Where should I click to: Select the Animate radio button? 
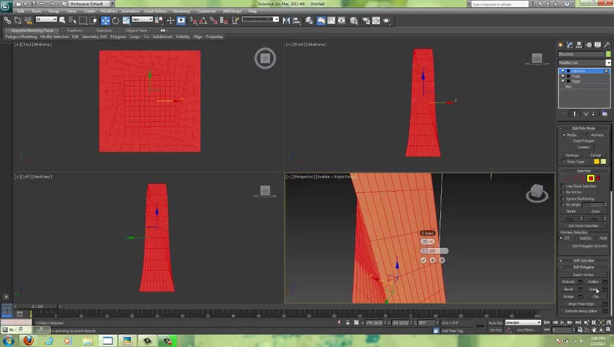588,134
